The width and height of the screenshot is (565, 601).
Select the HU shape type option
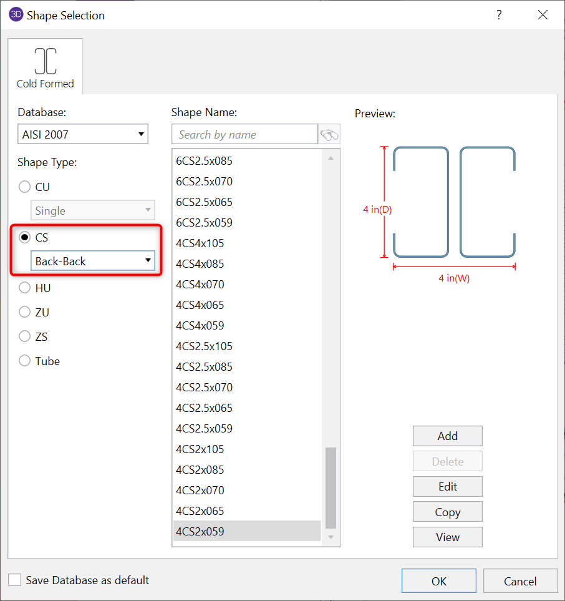25,288
